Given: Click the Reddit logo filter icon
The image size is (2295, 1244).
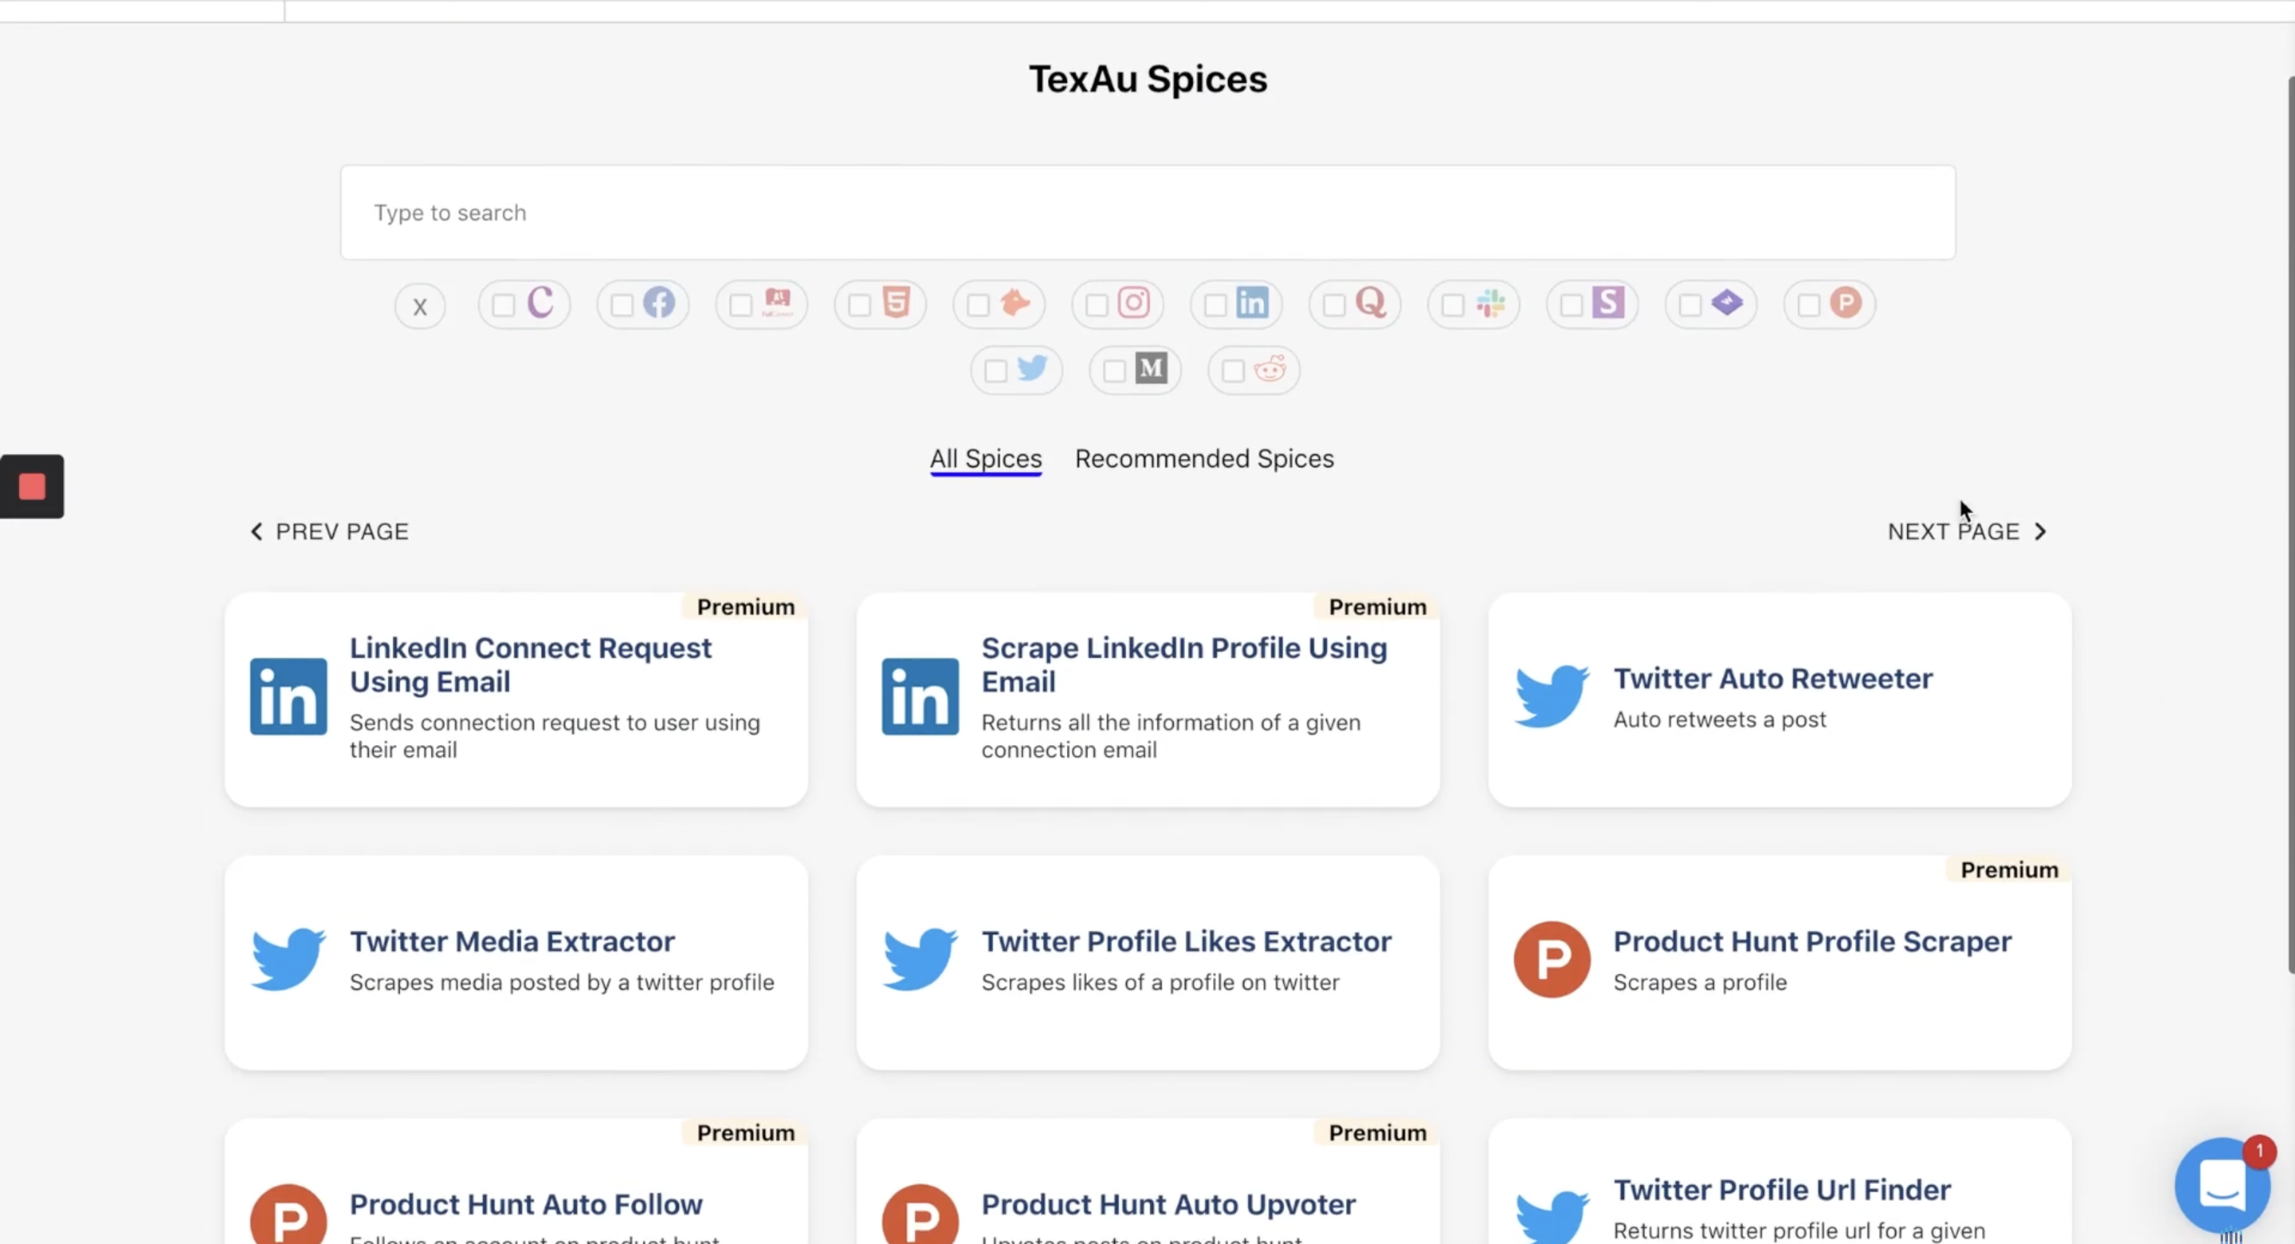Looking at the screenshot, I should click(1270, 368).
